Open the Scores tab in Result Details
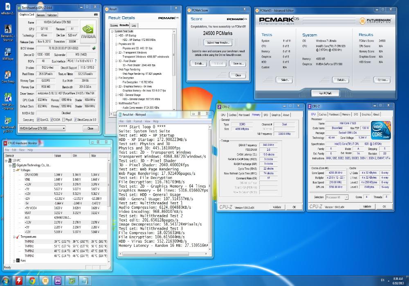 tap(114, 25)
